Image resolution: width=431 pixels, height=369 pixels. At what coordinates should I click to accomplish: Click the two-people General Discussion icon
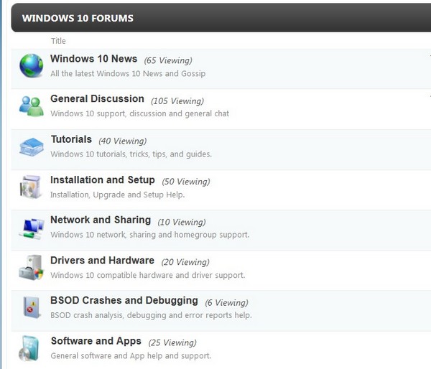coord(31,106)
